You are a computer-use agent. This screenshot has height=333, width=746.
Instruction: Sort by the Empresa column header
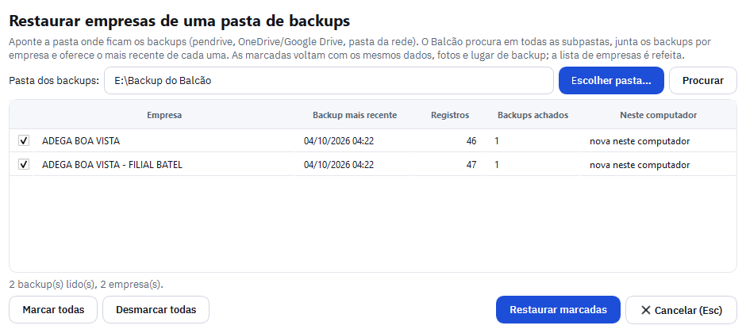click(x=164, y=115)
